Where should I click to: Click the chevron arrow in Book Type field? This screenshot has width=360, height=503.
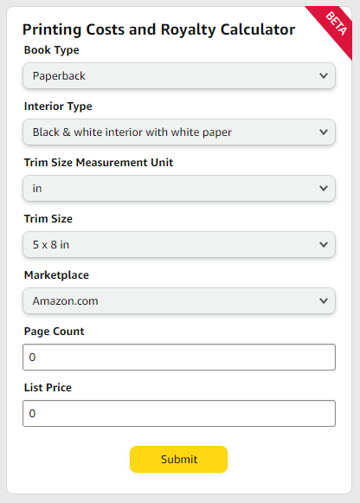click(324, 75)
